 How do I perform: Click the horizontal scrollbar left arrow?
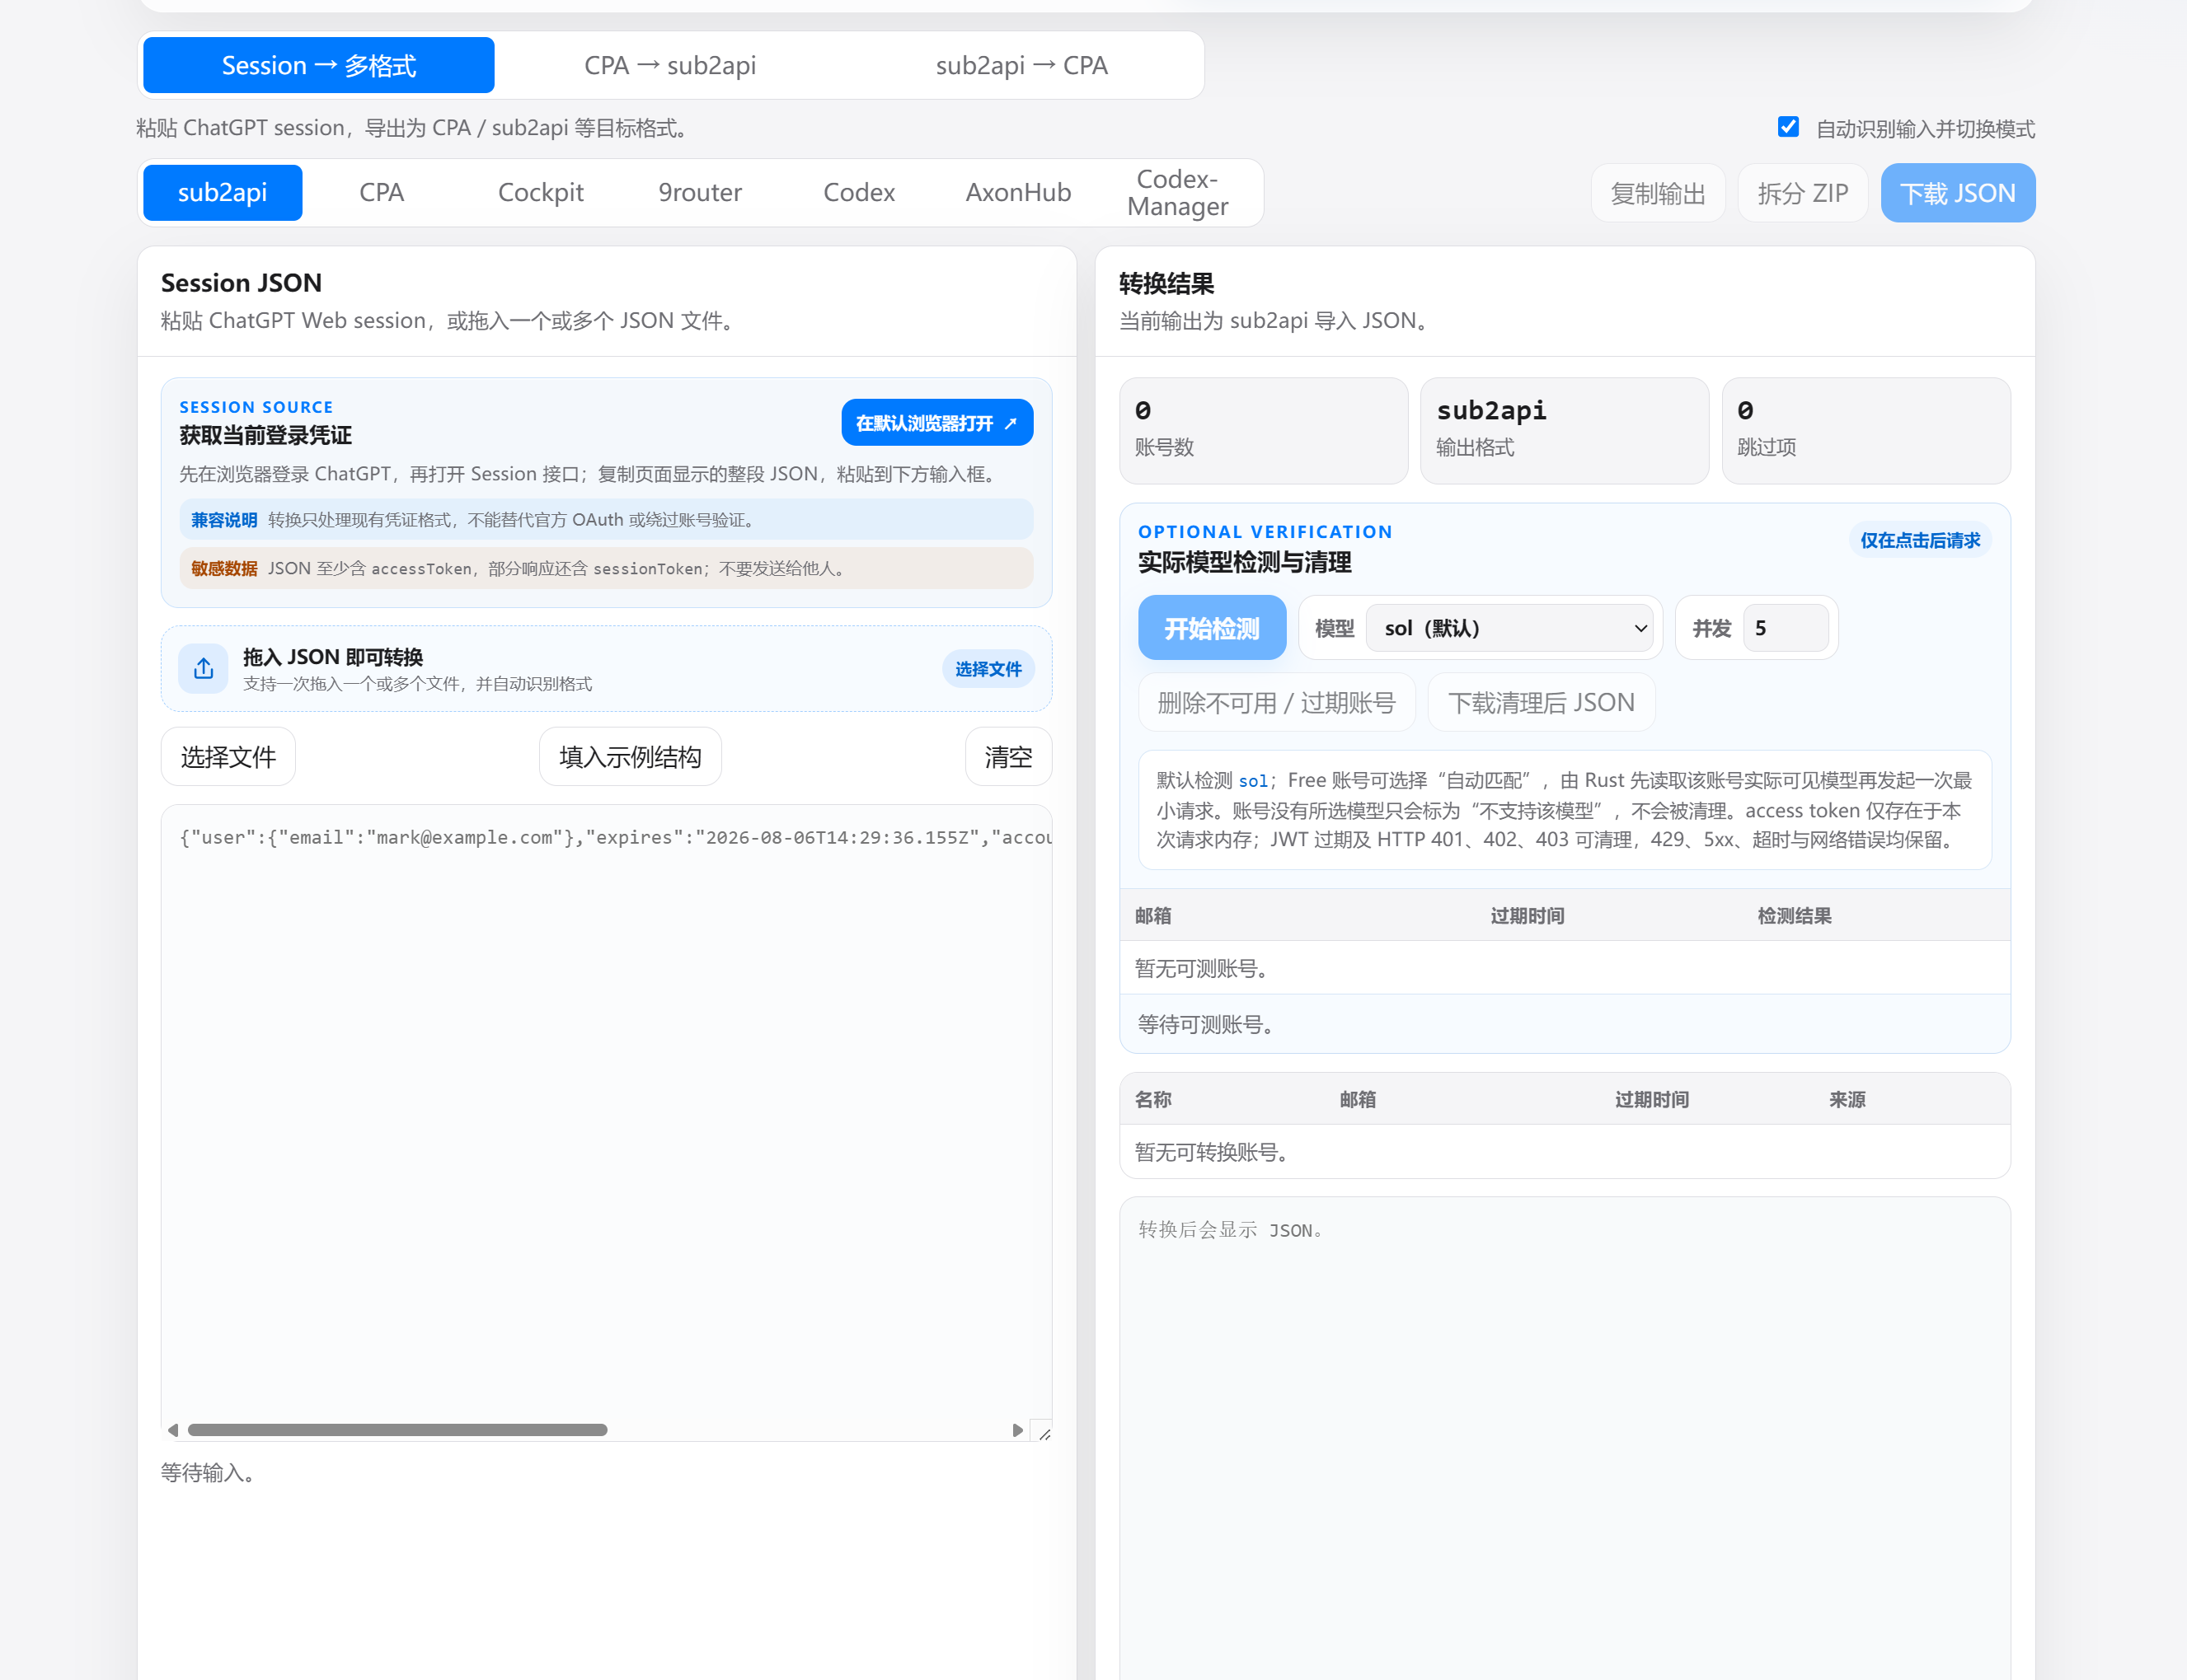173,1430
